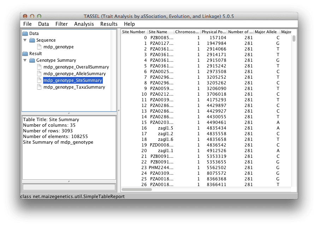Image resolution: width=318 pixels, height=227 pixels.
Task: Click the table's vertical scrollbar thumb
Action: [x=294, y=38]
